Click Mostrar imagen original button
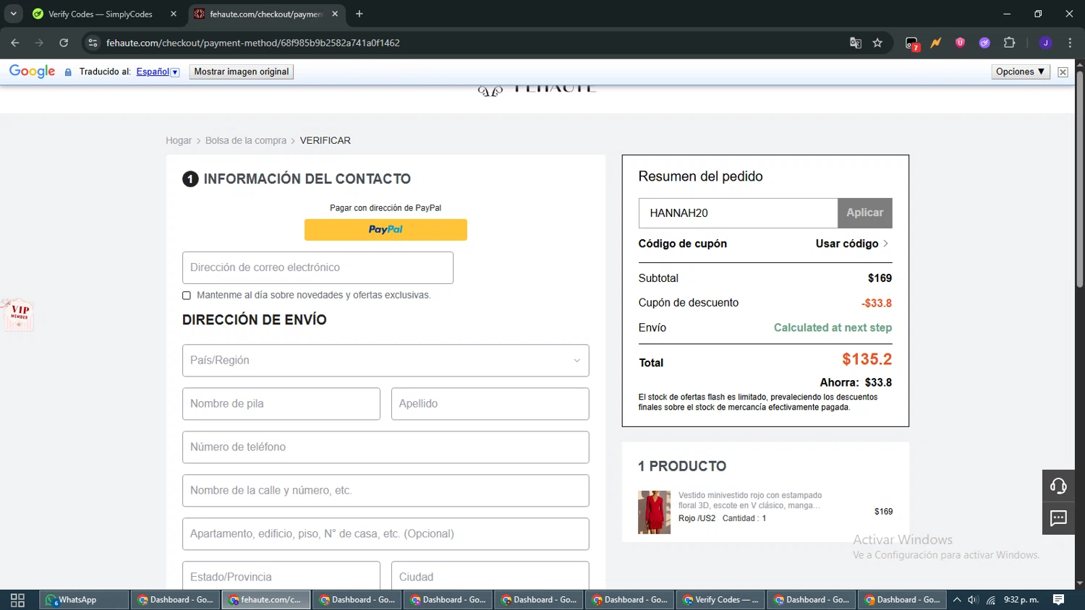 point(242,72)
